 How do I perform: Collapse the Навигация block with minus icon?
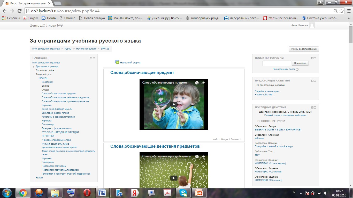[91, 58]
